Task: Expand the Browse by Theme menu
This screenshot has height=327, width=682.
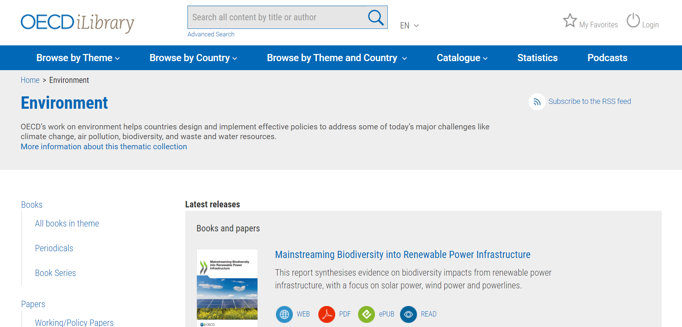Action: (78, 58)
